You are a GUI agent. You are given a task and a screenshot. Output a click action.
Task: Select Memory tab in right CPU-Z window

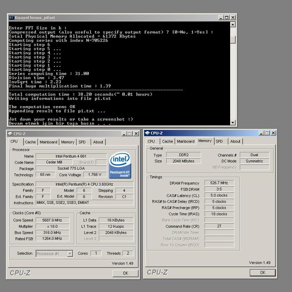[x=205, y=141]
